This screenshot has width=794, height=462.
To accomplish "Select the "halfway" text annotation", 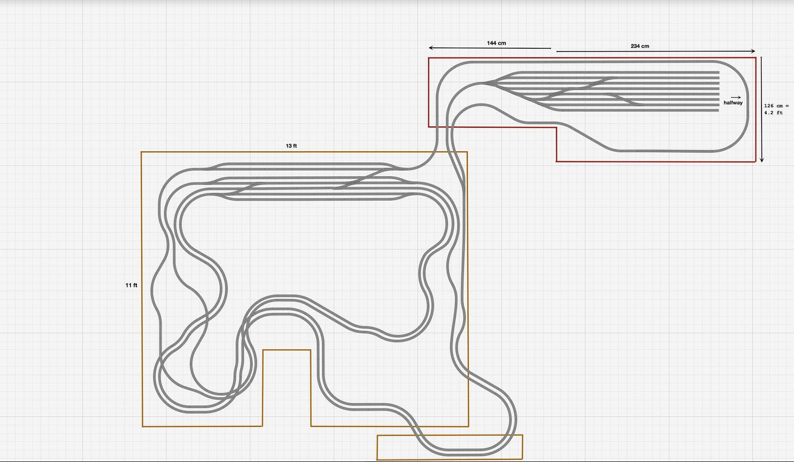I will click(733, 102).
